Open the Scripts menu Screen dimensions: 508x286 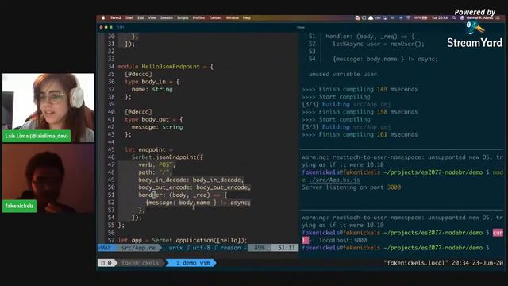(183, 17)
